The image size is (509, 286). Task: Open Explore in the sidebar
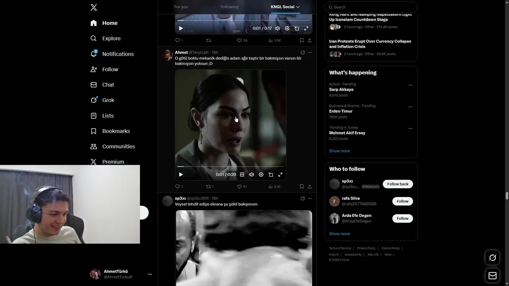(105, 39)
